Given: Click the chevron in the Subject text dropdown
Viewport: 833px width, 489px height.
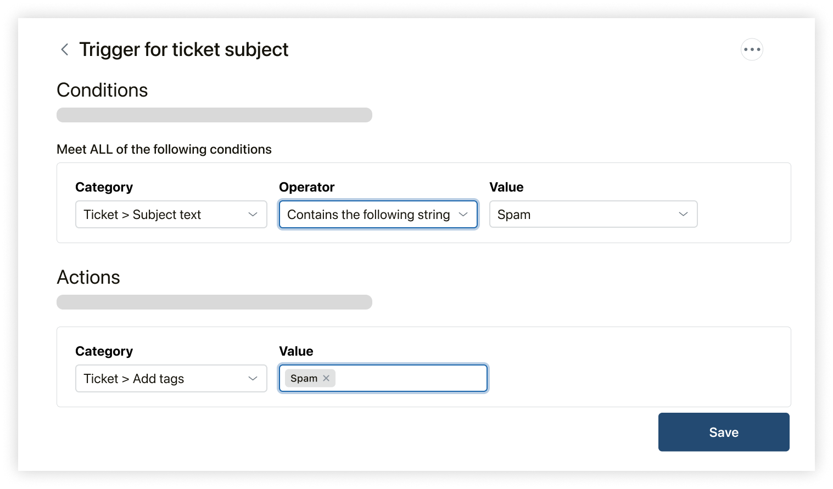Looking at the screenshot, I should pyautogui.click(x=253, y=214).
